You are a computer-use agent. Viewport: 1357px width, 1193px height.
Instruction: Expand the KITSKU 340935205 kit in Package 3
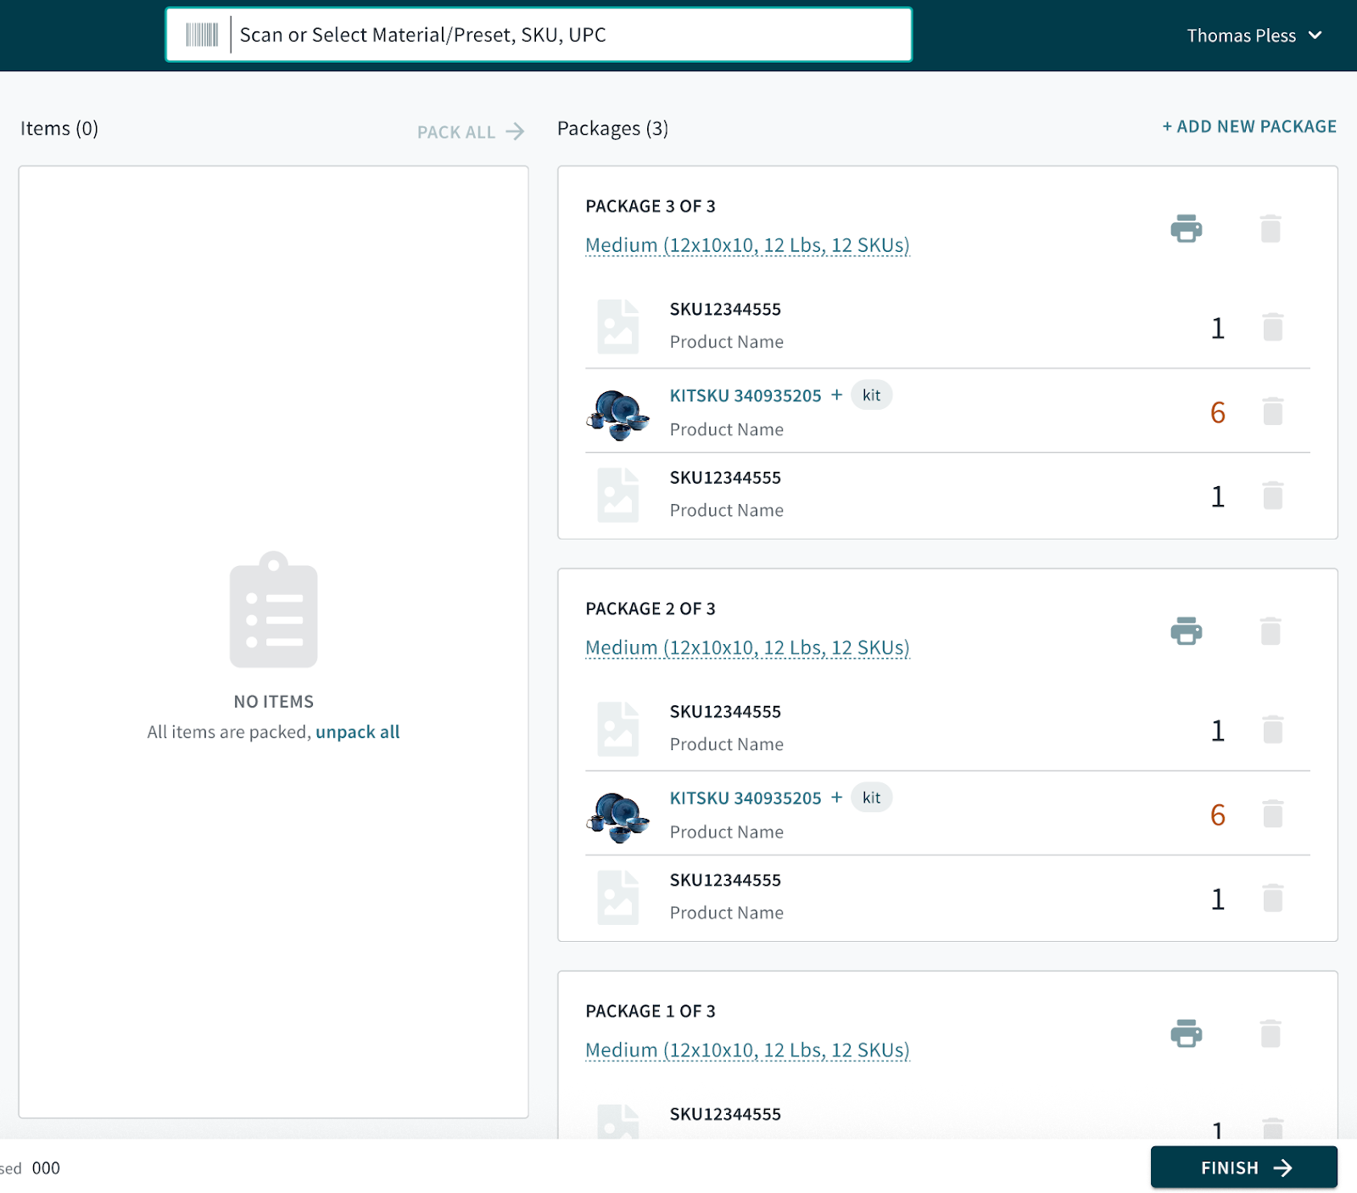[x=836, y=395]
